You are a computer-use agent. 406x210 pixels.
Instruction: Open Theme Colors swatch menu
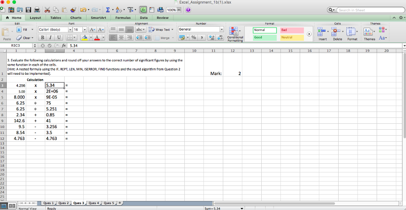point(383,29)
